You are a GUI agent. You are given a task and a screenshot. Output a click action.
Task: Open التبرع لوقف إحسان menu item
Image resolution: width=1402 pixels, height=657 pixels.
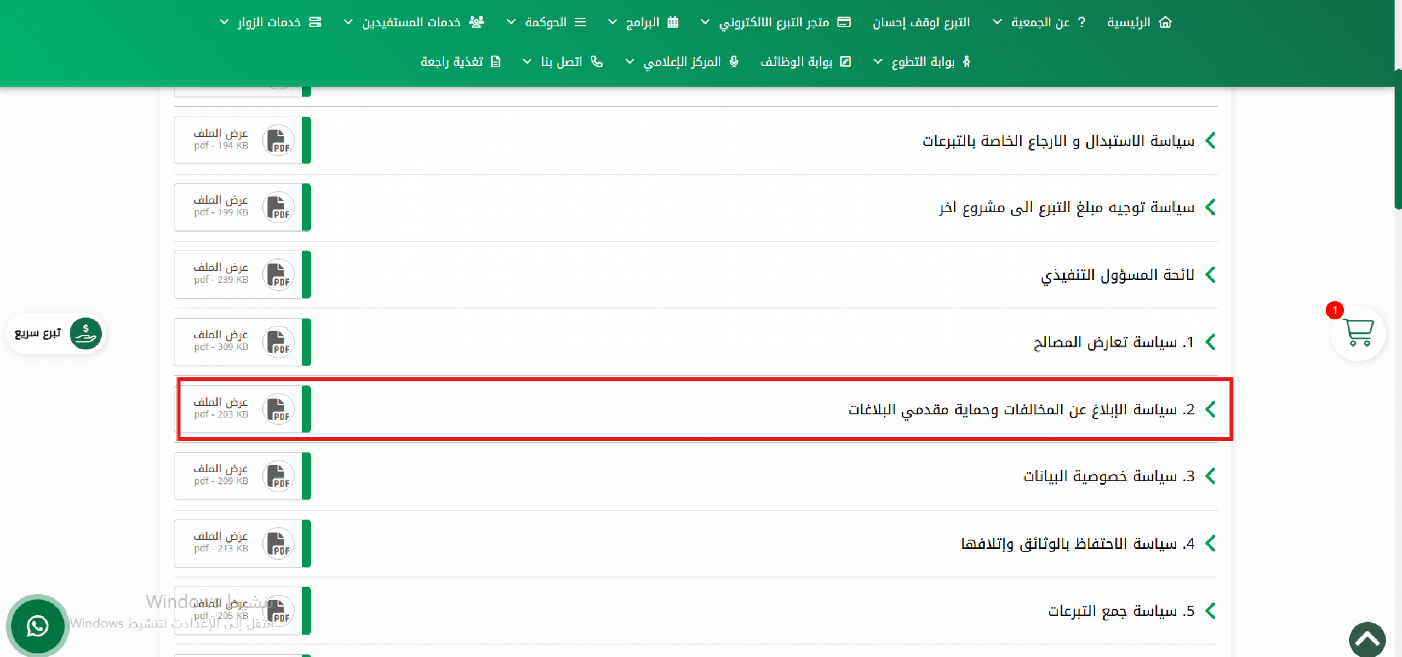tap(921, 22)
